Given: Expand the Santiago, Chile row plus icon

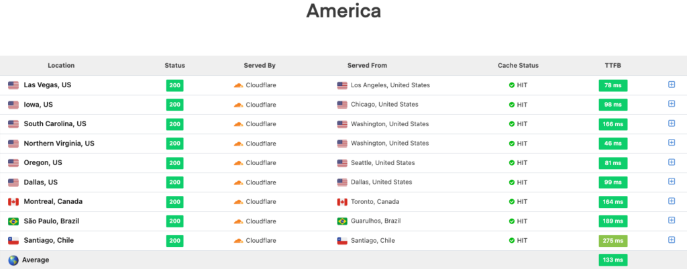Looking at the screenshot, I should coord(671,239).
